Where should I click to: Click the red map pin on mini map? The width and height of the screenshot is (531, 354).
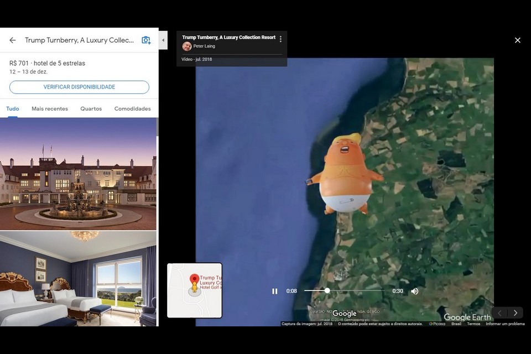[194, 279]
